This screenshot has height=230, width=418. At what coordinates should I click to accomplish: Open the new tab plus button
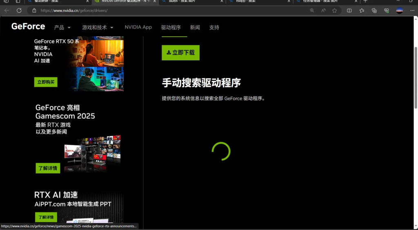tap(365, 2)
